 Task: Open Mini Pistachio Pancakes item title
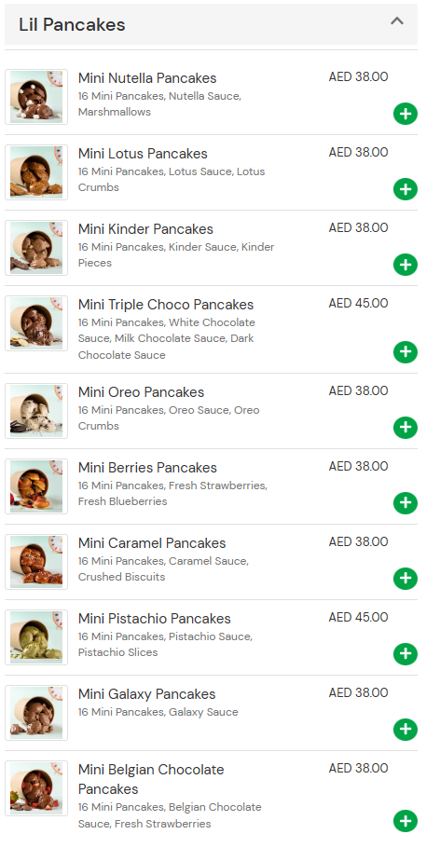click(x=154, y=618)
